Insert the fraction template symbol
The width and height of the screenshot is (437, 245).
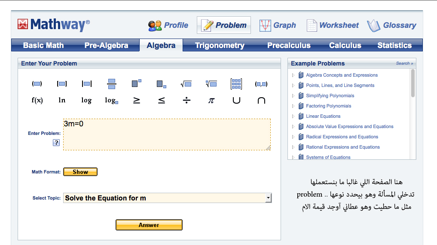click(x=111, y=84)
